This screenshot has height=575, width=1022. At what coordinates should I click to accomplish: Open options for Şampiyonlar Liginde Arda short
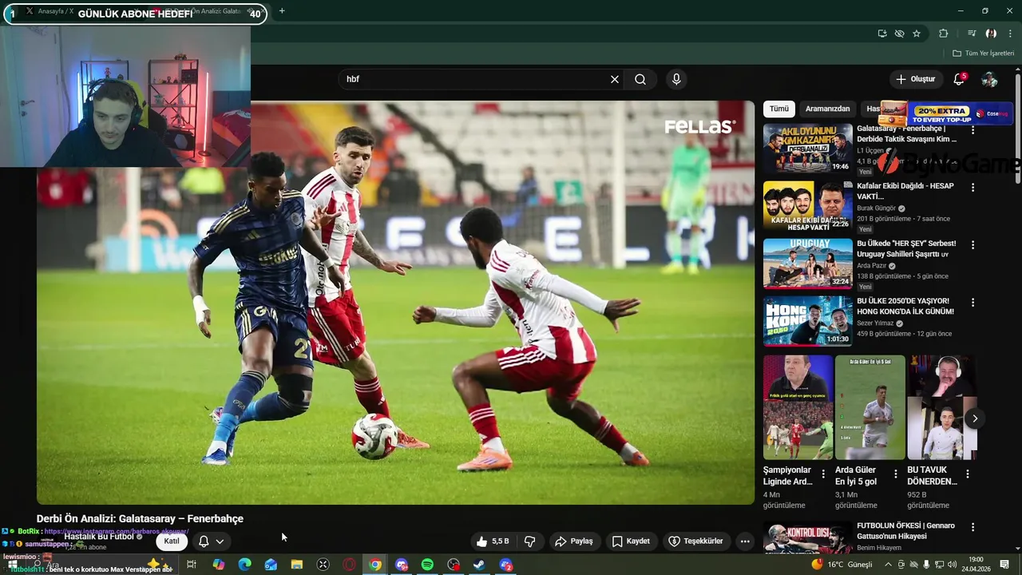tap(823, 474)
